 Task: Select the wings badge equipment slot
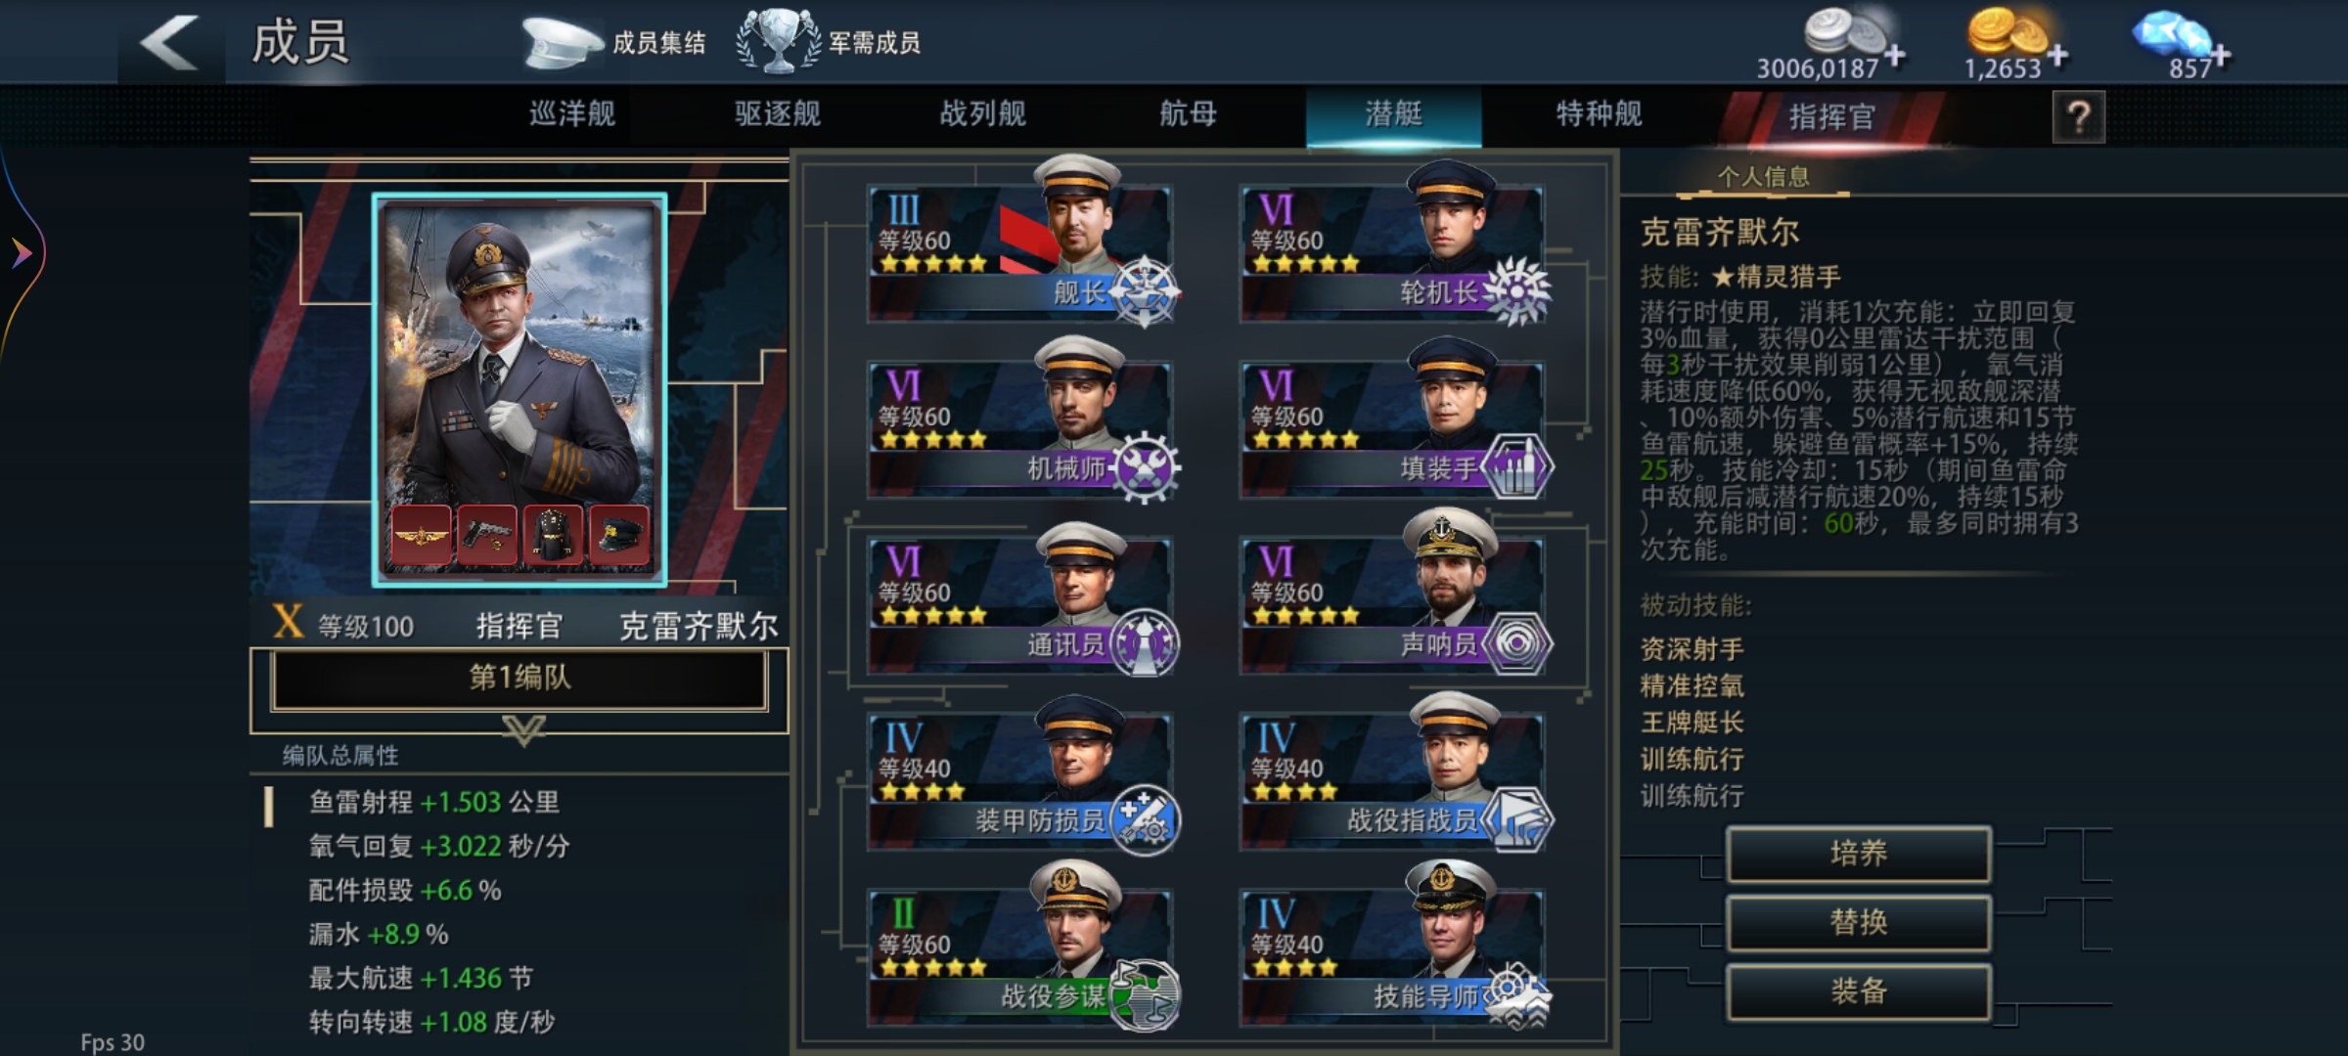tap(421, 535)
